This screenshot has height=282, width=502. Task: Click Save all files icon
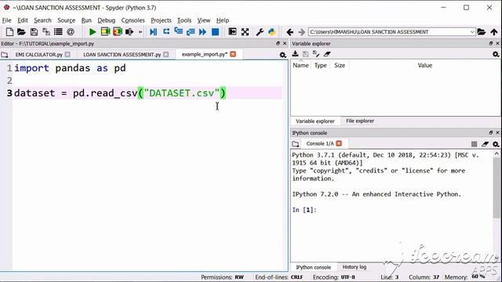(x=46, y=31)
